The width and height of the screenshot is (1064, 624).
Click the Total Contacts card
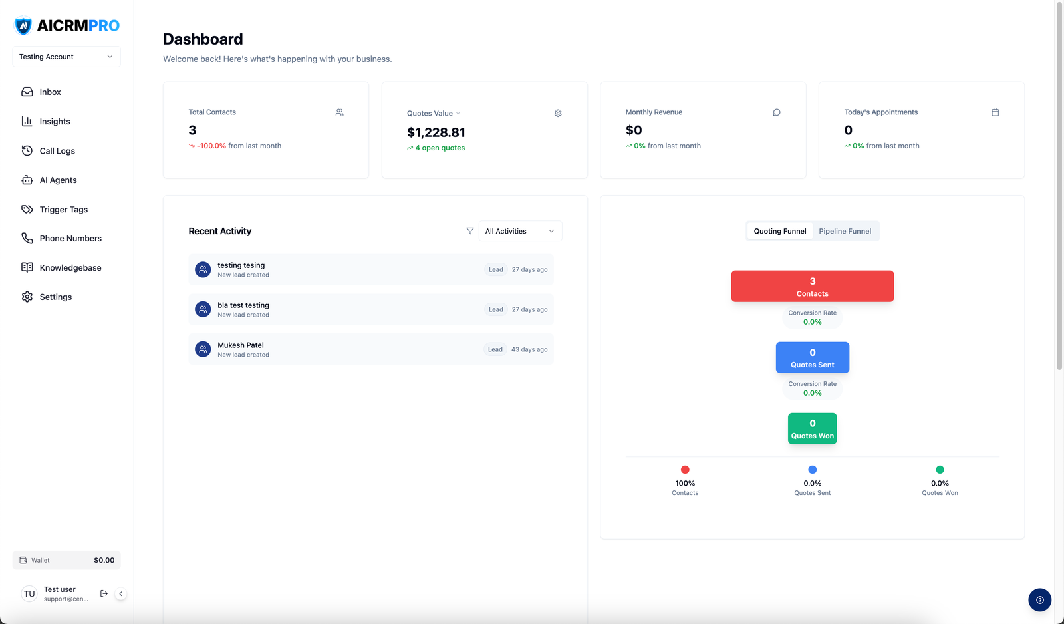click(266, 130)
